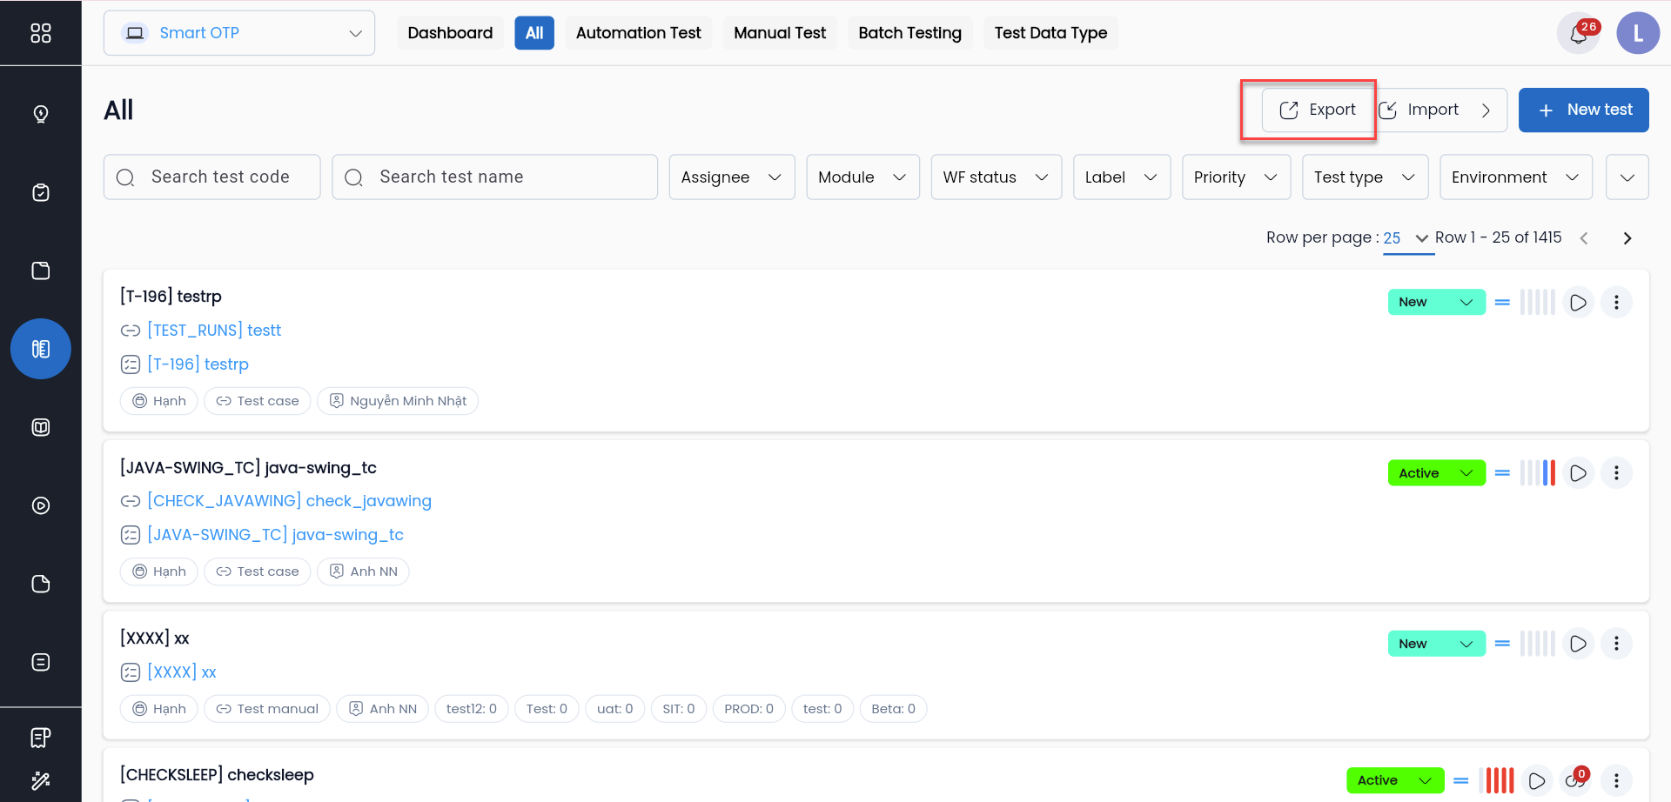This screenshot has width=1671, height=802.
Task: Open the Priority filter dropdown
Action: [x=1235, y=177]
